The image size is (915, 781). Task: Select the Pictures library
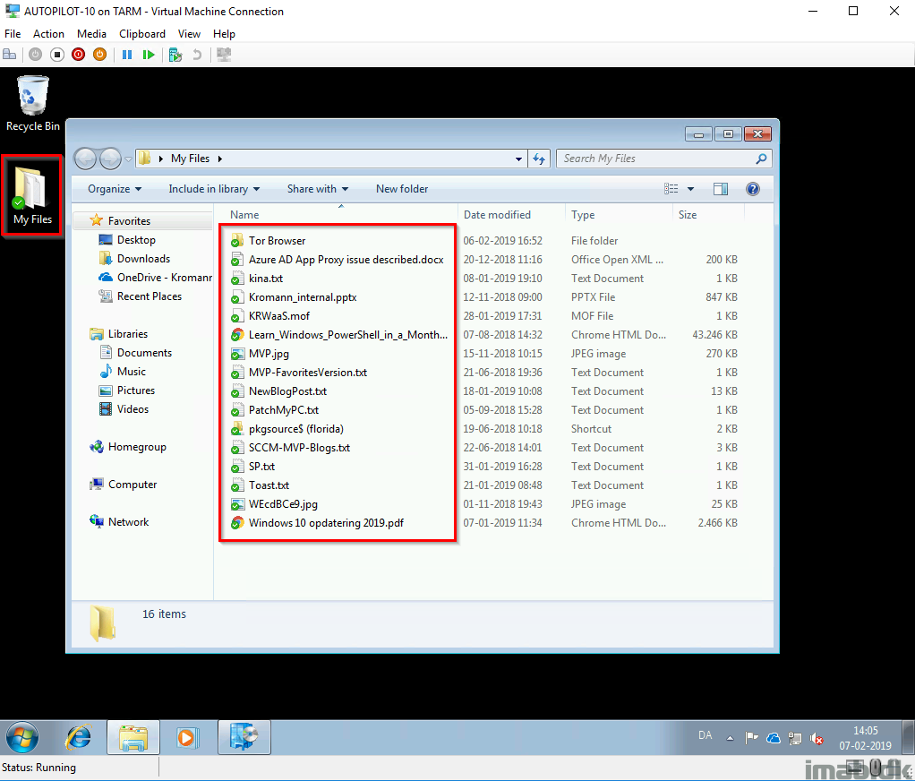click(136, 390)
